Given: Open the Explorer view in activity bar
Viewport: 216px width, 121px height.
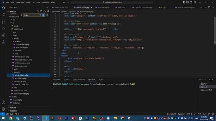Looking at the screenshot, I should 3,8.
